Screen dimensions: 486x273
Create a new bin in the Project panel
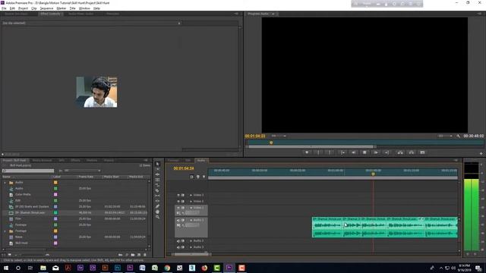pos(133,255)
